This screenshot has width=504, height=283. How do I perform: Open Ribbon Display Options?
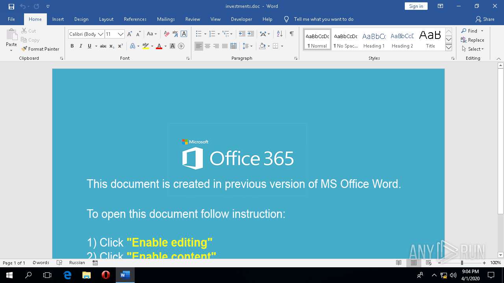441,6
